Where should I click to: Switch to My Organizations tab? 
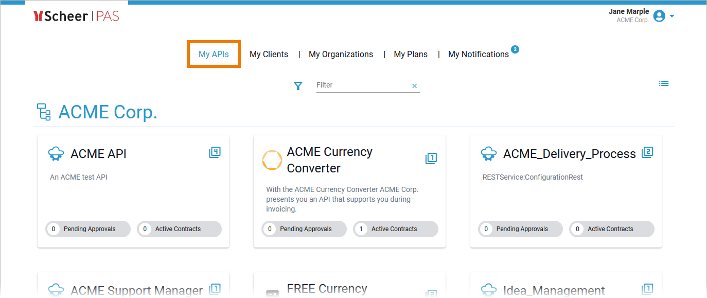tap(341, 54)
